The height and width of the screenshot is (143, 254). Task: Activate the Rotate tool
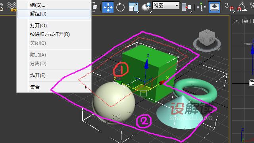(x=120, y=8)
